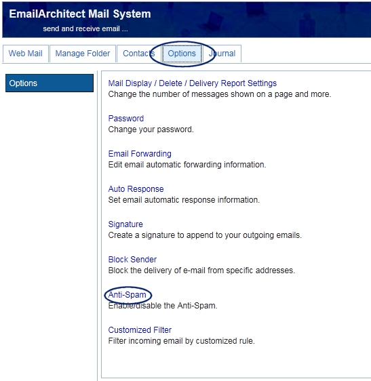Click 'Enable/disable the Anti-Spam.' description
The height and width of the screenshot is (381, 371).
[163, 306]
